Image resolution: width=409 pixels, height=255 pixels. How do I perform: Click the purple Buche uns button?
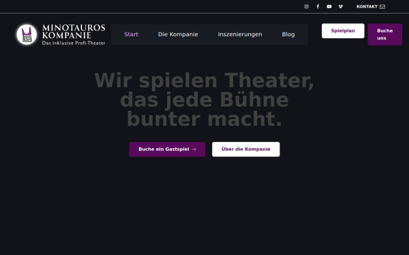coord(385,35)
